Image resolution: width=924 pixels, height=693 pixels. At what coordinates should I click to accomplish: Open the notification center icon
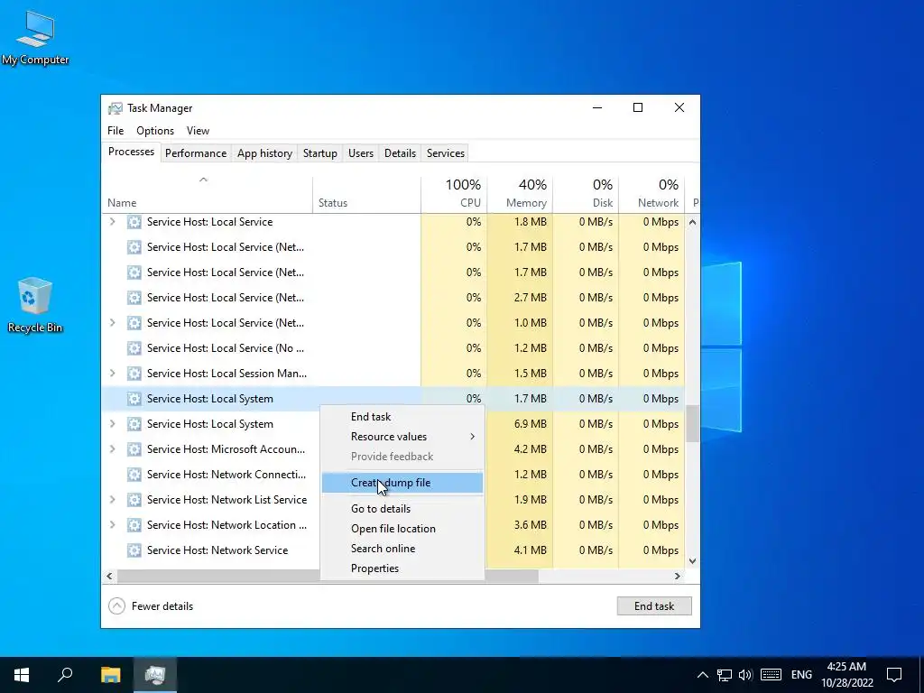pos(894,675)
